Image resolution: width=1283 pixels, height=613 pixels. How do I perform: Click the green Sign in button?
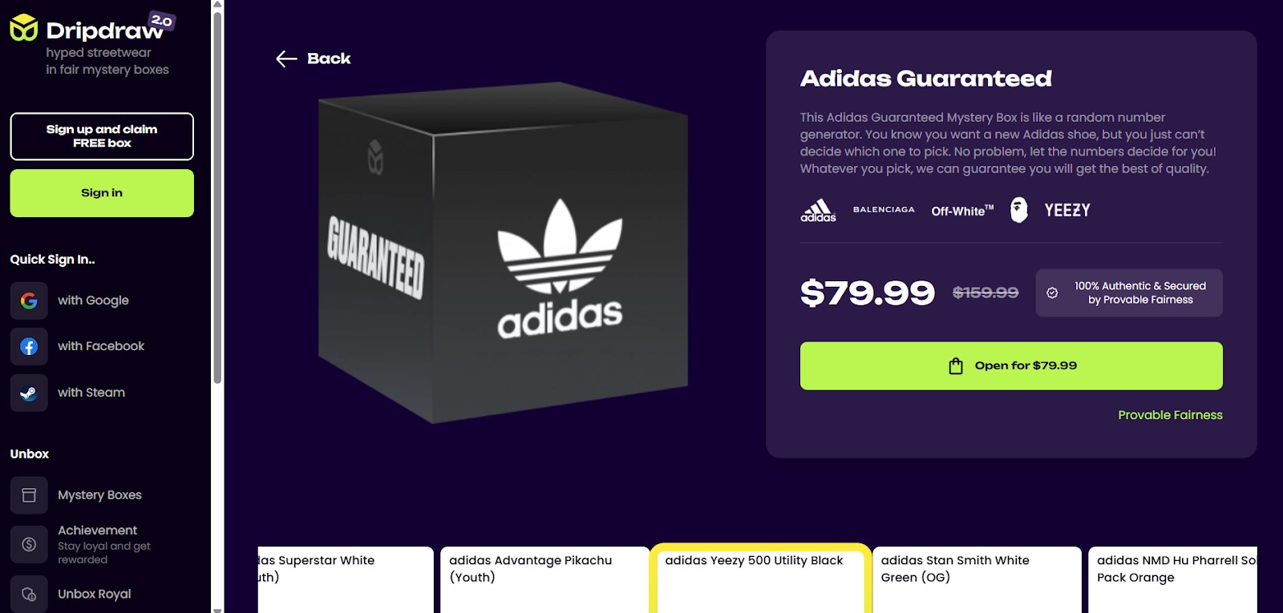click(x=102, y=193)
